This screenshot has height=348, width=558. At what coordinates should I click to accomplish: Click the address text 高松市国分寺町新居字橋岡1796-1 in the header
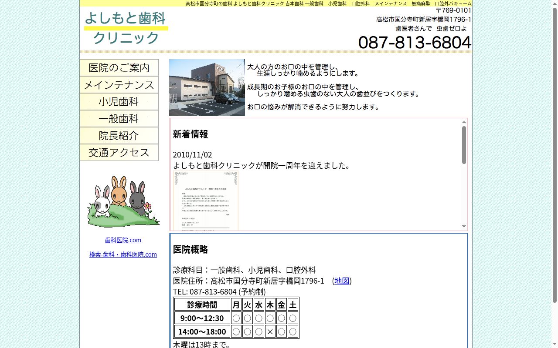point(424,20)
